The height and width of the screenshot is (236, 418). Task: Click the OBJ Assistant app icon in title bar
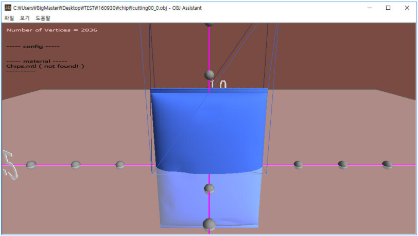click(8, 8)
